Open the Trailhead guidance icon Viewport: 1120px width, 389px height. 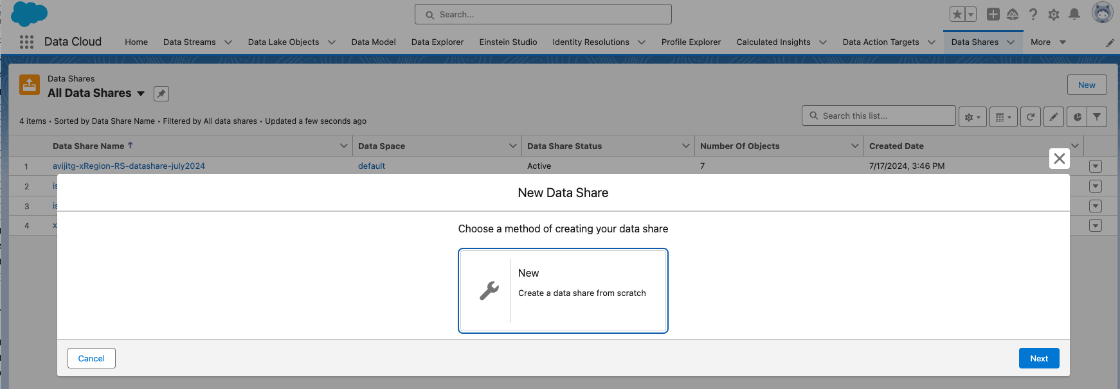[1013, 14]
